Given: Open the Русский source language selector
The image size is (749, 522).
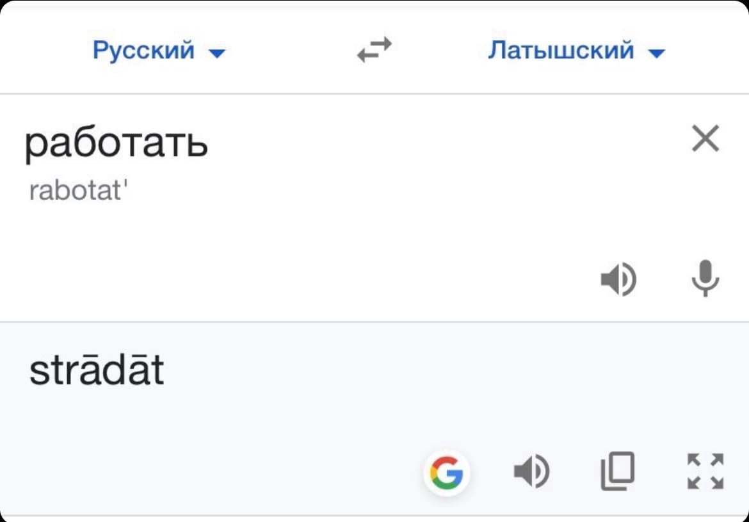Looking at the screenshot, I should pos(143,50).
